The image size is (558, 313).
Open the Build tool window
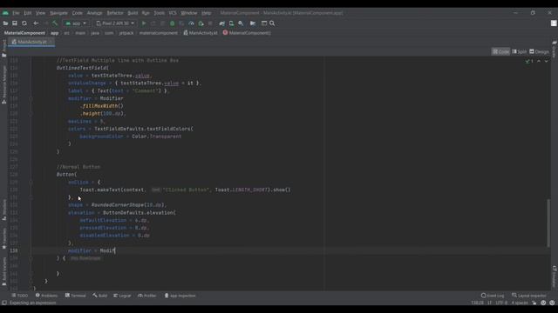100,296
